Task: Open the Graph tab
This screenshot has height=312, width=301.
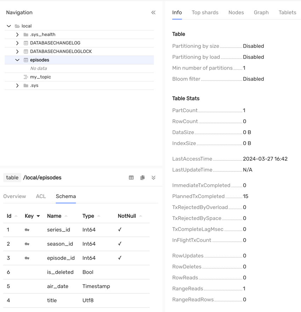Action: tap(261, 12)
